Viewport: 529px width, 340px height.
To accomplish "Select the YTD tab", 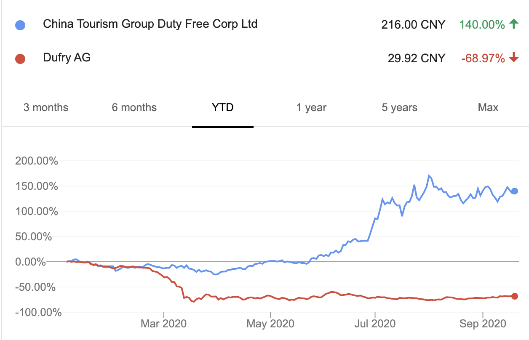I will pos(223,107).
